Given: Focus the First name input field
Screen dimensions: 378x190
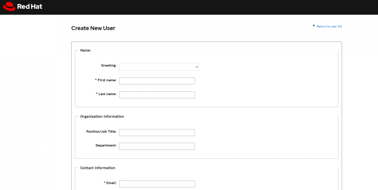Looking at the screenshot, I should (x=157, y=81).
